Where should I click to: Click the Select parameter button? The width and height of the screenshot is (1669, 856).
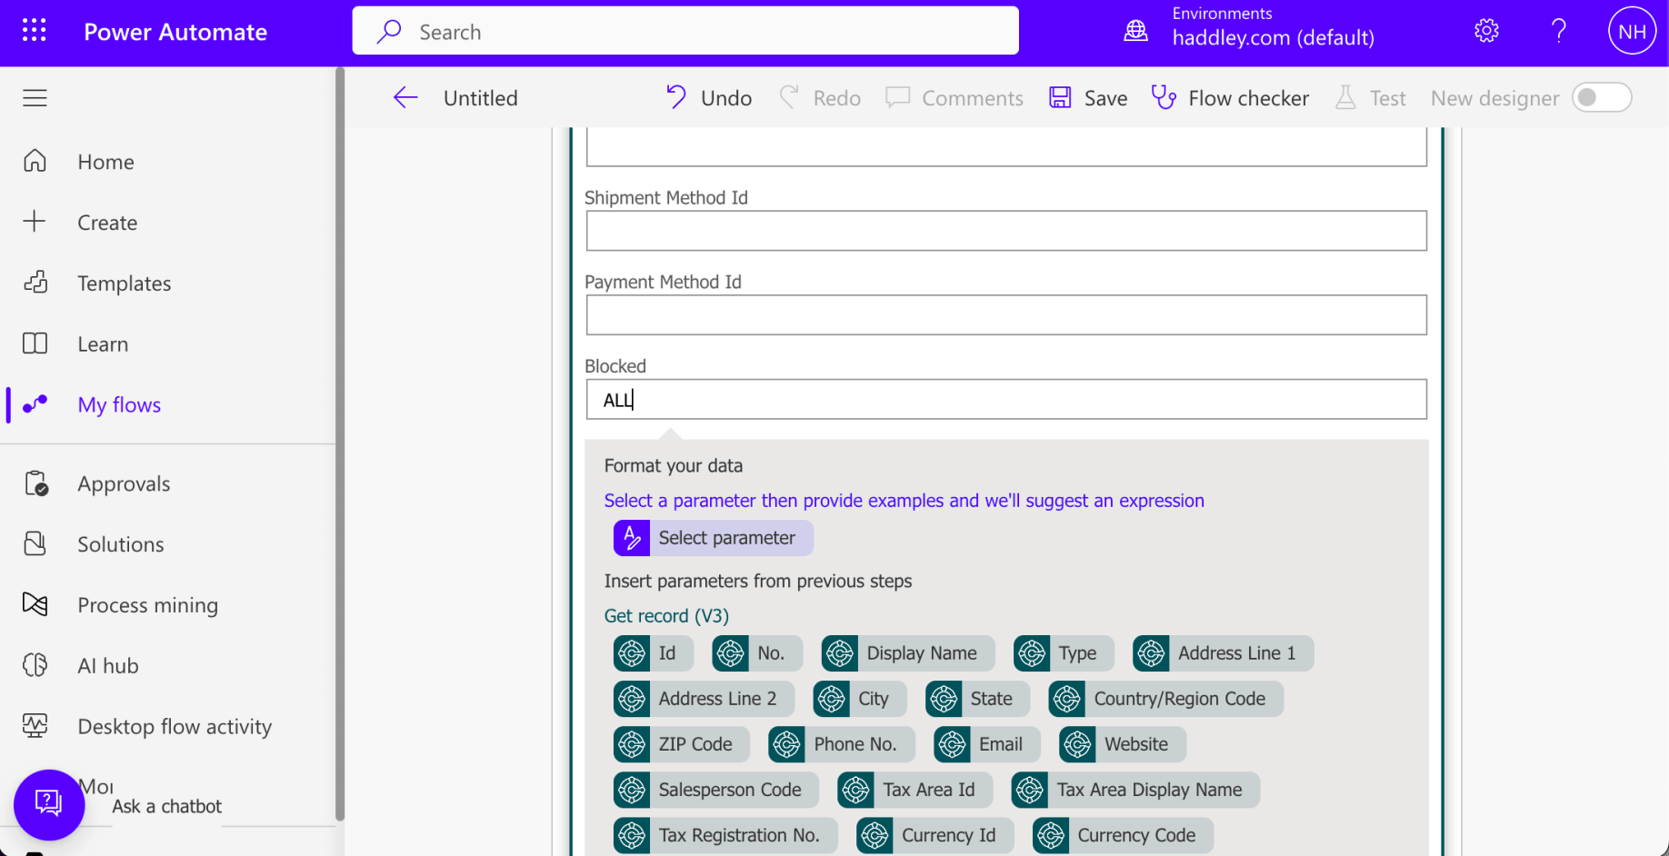point(714,538)
